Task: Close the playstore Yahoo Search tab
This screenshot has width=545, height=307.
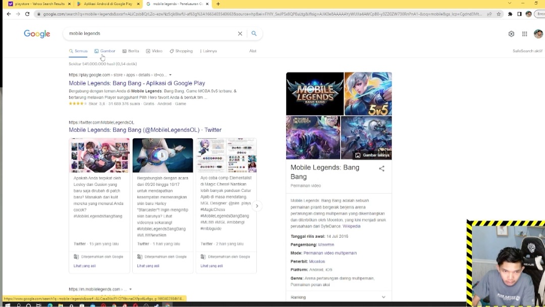Action: [69, 4]
